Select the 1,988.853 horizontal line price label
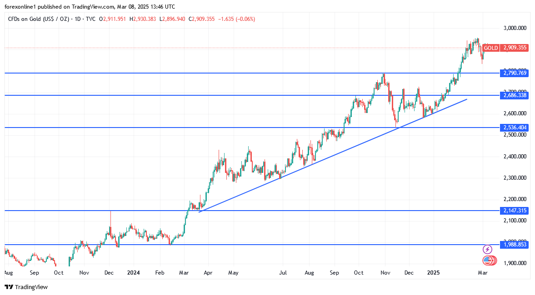 pyautogui.click(x=515, y=245)
